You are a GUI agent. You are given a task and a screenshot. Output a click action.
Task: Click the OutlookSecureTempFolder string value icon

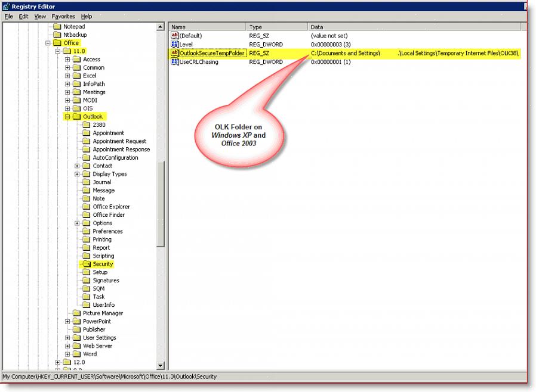[x=175, y=53]
